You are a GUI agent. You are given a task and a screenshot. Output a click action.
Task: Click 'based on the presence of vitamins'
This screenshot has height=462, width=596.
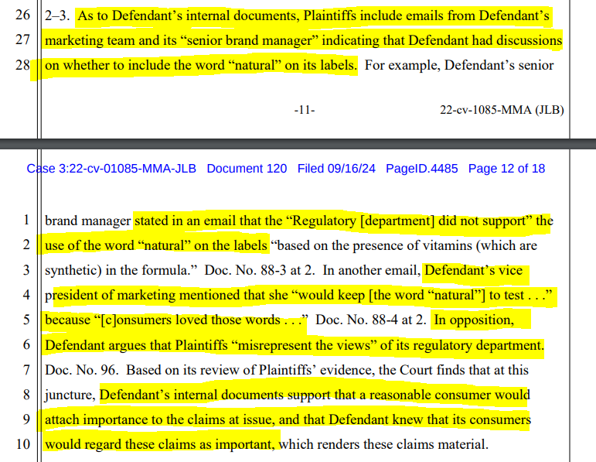pyautogui.click(x=375, y=245)
